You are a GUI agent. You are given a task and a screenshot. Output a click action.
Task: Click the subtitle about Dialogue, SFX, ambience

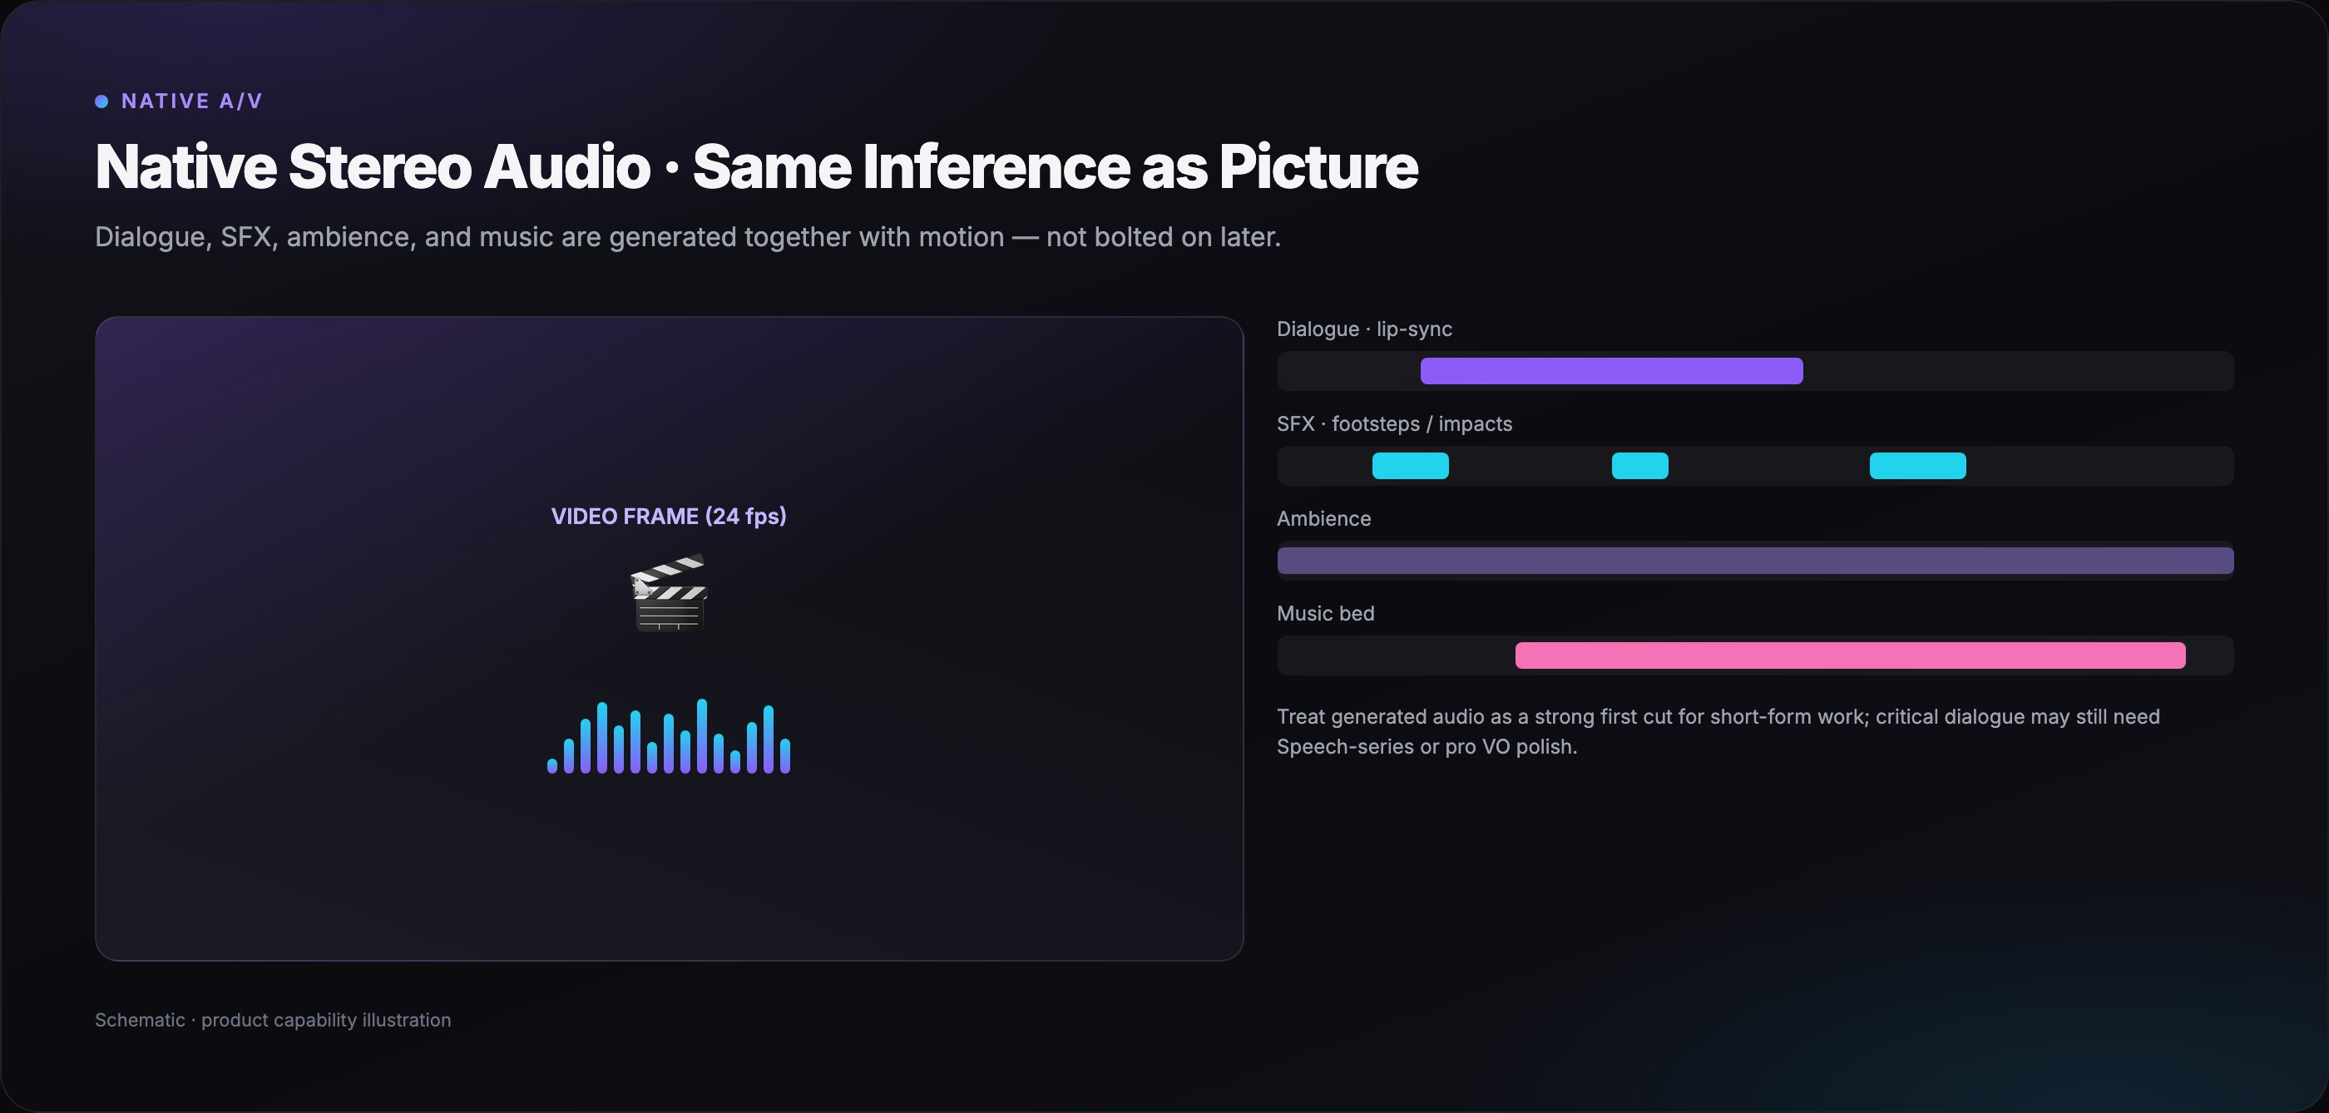click(x=688, y=237)
